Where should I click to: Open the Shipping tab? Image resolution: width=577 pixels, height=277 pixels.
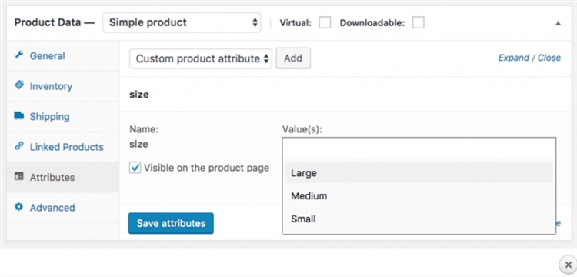(x=63, y=117)
